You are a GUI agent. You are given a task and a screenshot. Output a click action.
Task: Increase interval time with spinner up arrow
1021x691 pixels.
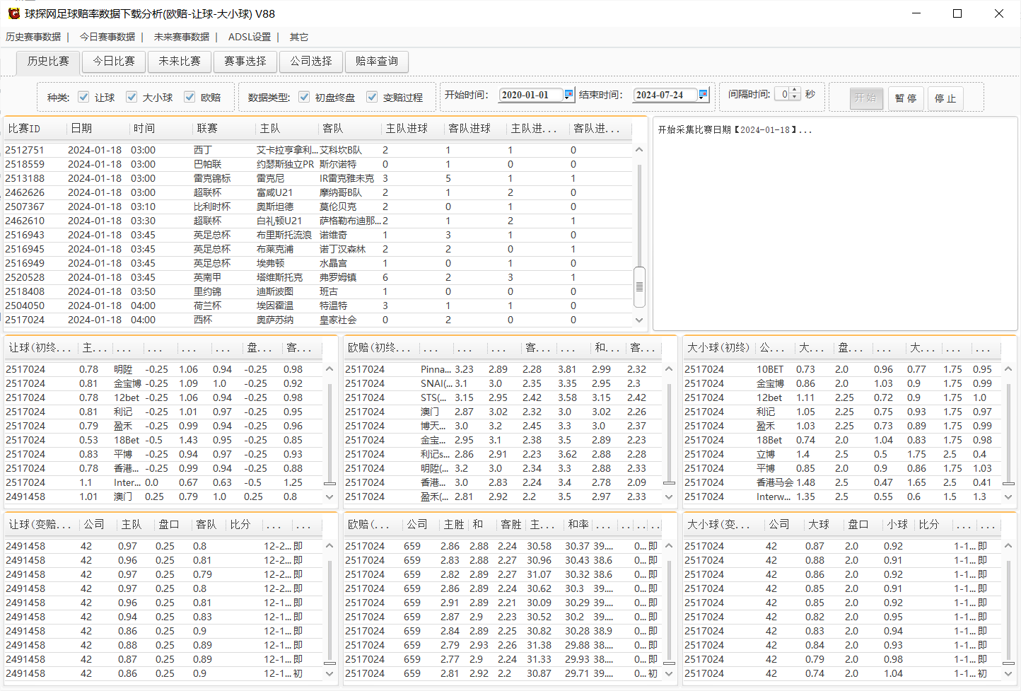(x=795, y=91)
